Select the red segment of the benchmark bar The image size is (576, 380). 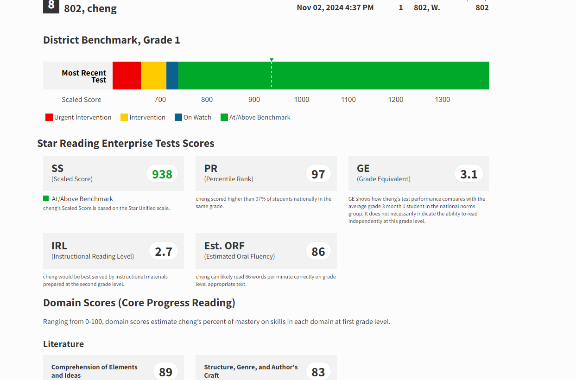click(127, 76)
